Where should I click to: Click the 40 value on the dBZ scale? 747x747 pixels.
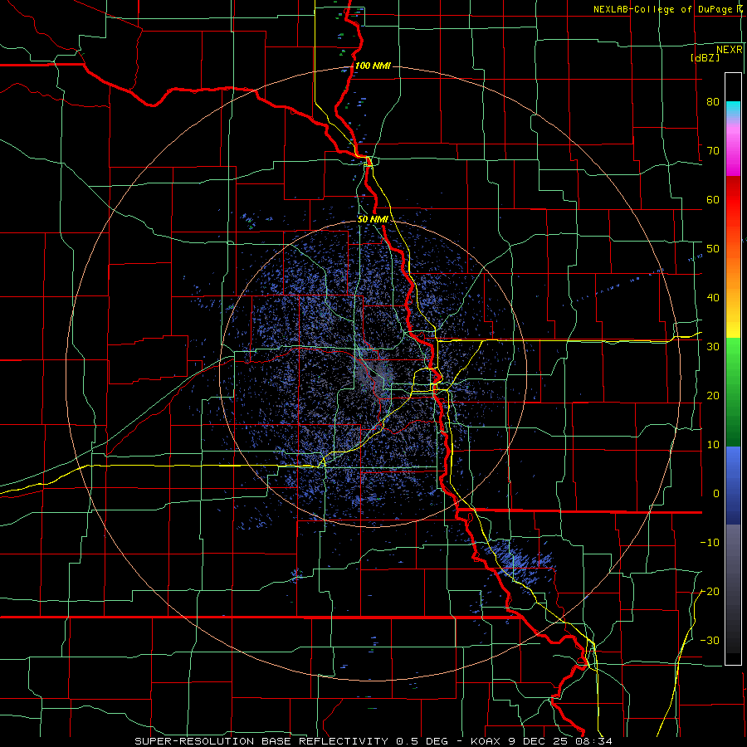pos(713,298)
